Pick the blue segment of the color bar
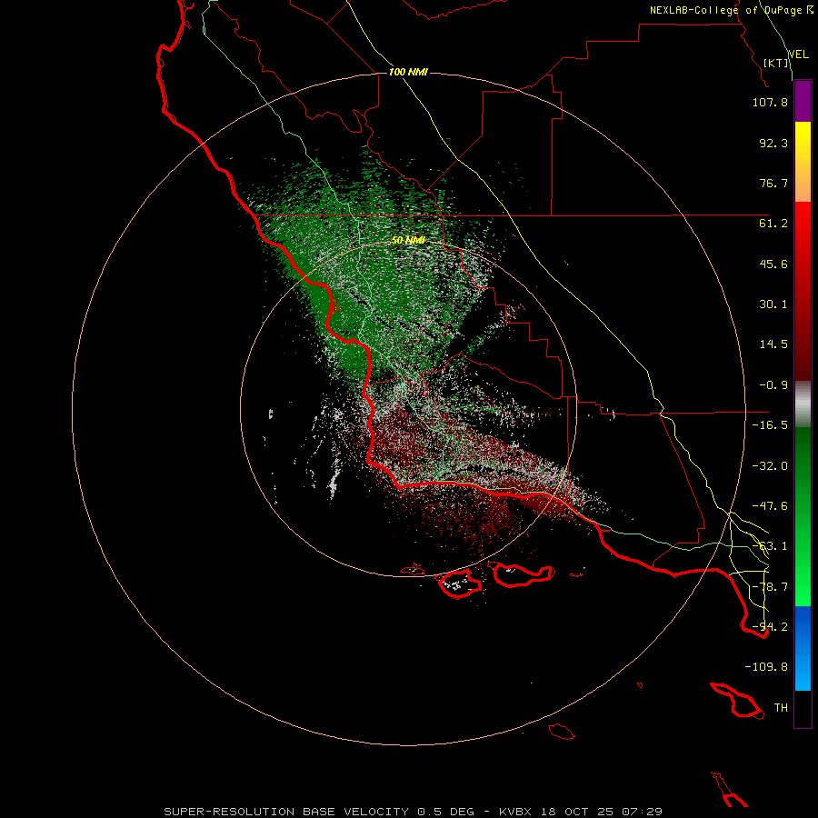 point(803,648)
